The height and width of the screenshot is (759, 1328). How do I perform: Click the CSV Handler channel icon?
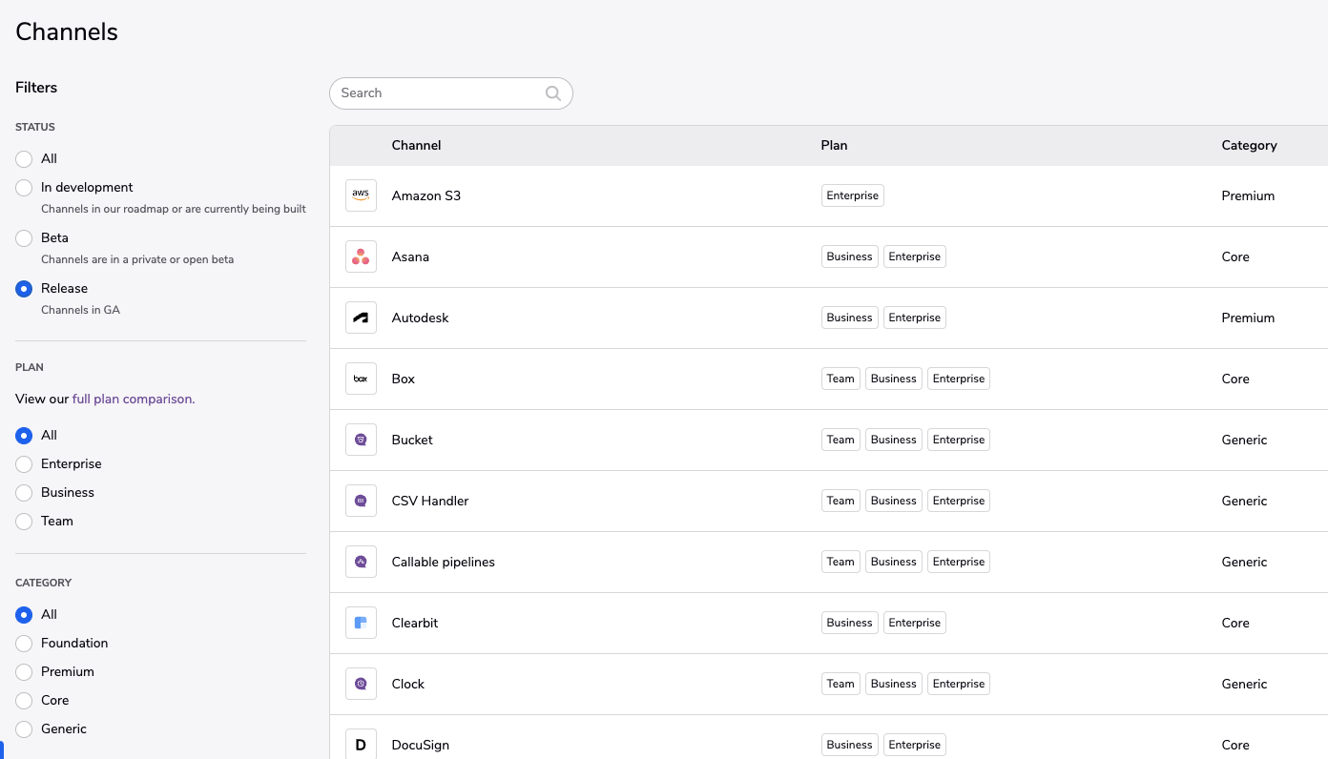361,501
